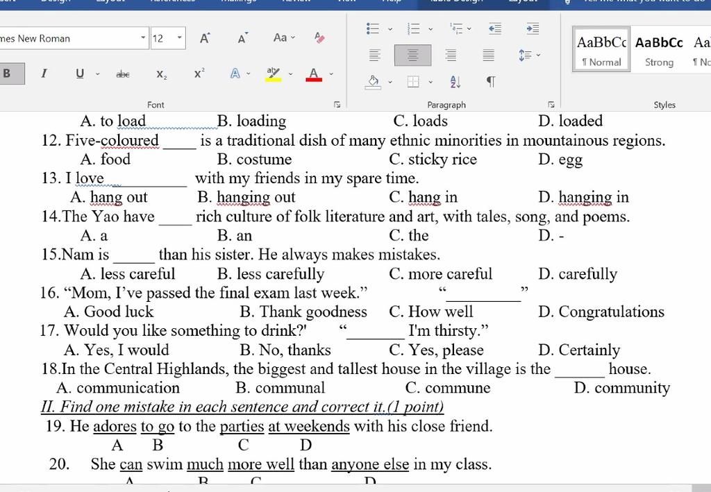Select the Strong style
Viewport: 711px width, 492px height.
(659, 49)
